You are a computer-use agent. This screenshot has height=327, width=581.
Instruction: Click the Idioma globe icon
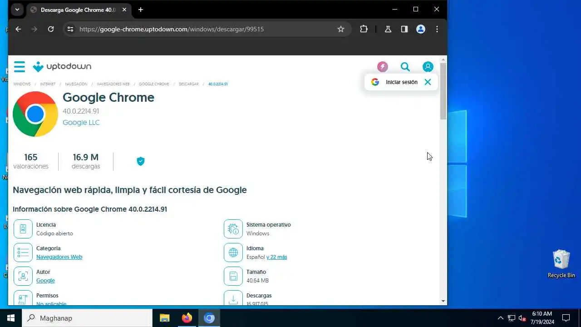coord(233,253)
